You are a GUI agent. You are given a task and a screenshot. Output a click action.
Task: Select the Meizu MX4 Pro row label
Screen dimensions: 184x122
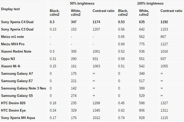pos(13,44)
